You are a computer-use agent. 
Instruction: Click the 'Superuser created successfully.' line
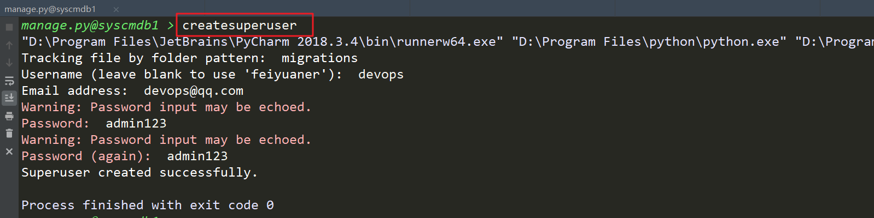click(x=139, y=173)
